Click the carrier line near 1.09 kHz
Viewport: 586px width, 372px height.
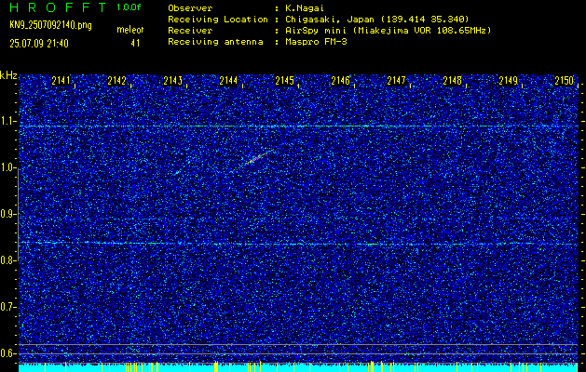[x=298, y=126]
